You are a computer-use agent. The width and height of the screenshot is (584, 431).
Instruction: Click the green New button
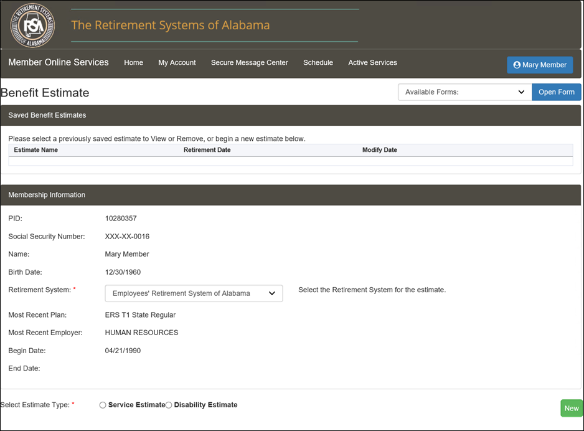[x=572, y=409]
